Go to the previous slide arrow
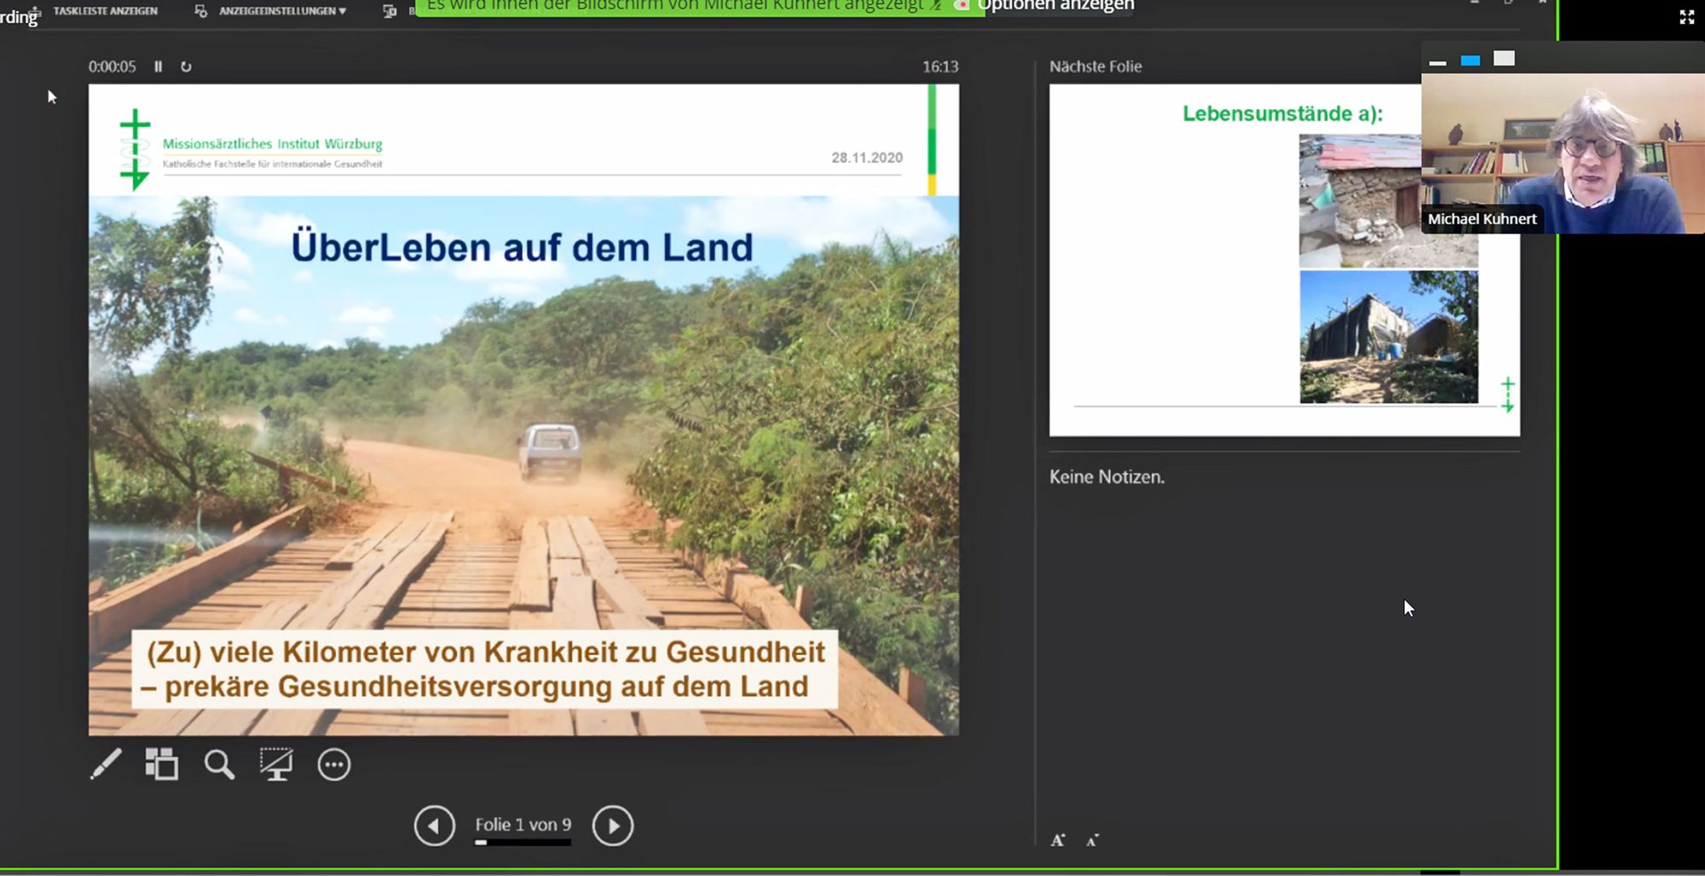1705x876 pixels. 434,826
